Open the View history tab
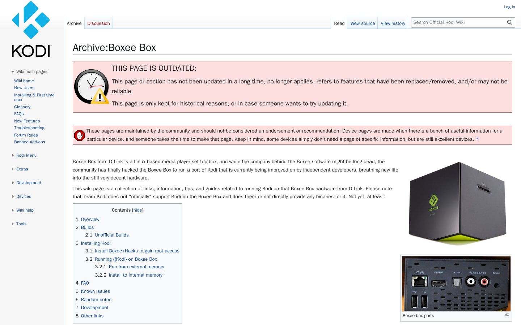The image size is (521, 325). click(x=393, y=23)
